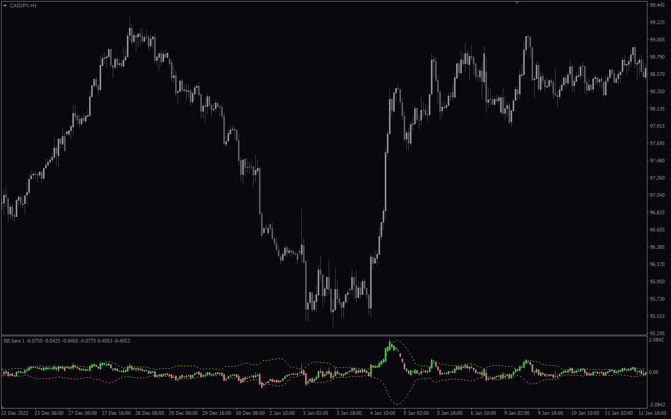The height and width of the screenshot is (419, 671).
Task: Click the 97.915 price label
Action: 657,126
